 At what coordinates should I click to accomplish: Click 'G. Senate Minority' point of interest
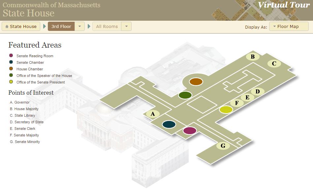point(25,142)
